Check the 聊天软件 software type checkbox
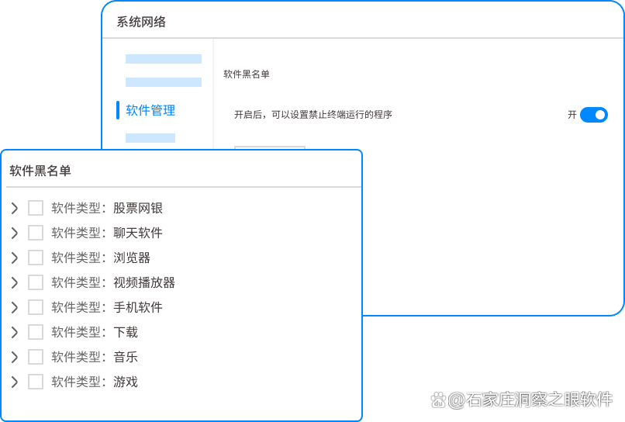This screenshot has width=625, height=422. [x=36, y=233]
